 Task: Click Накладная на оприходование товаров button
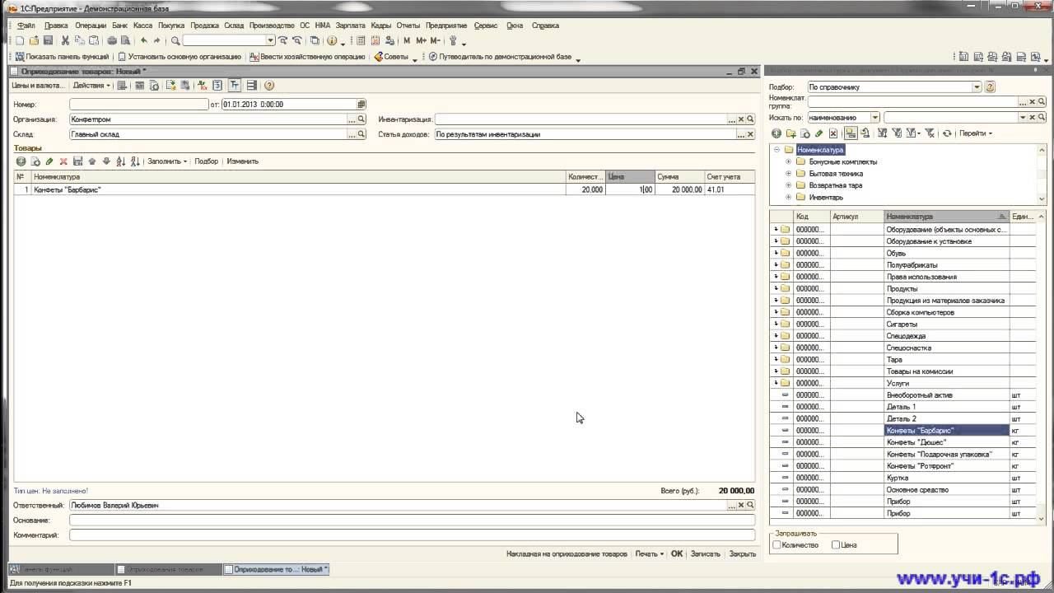coord(567,554)
